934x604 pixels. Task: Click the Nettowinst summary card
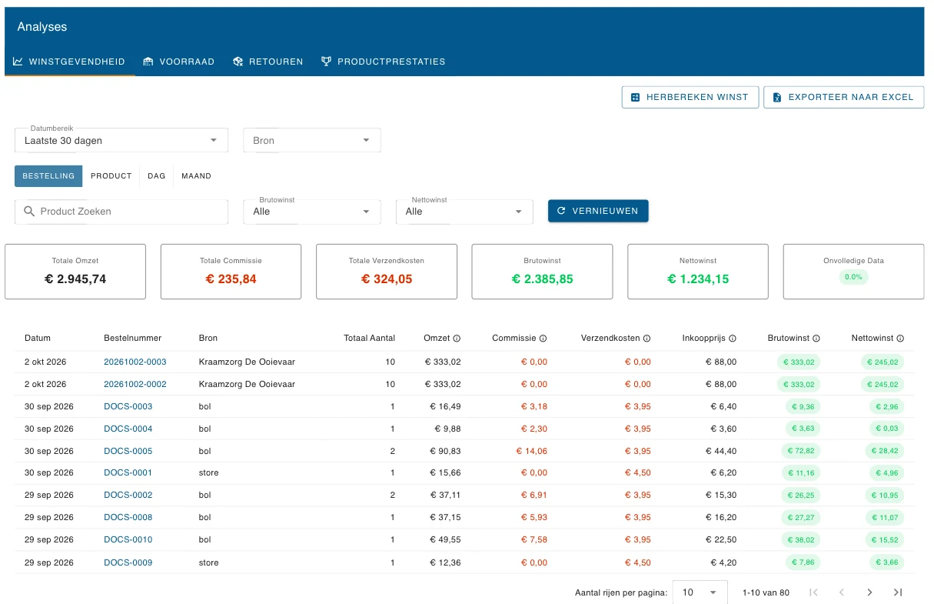[698, 272]
